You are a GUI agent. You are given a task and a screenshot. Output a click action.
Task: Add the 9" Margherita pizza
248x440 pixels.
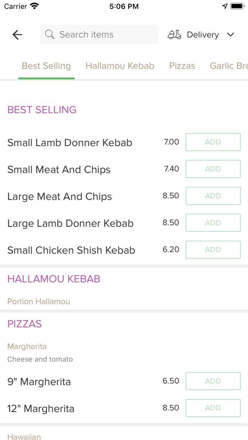point(213,381)
